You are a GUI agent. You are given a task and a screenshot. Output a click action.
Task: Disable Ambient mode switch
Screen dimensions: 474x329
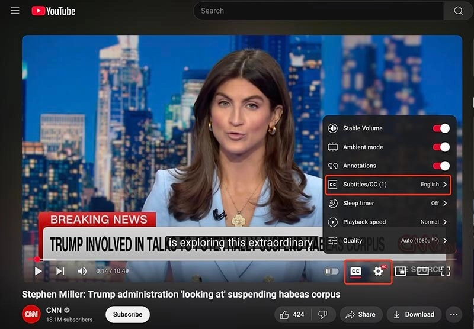441,147
